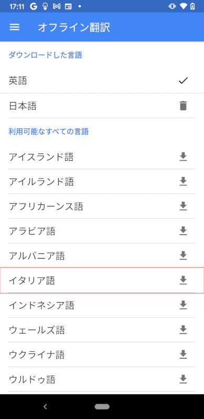This screenshot has width=204, height=419.
Task: Download the インドネシア語 offline pack
Action: (183, 305)
